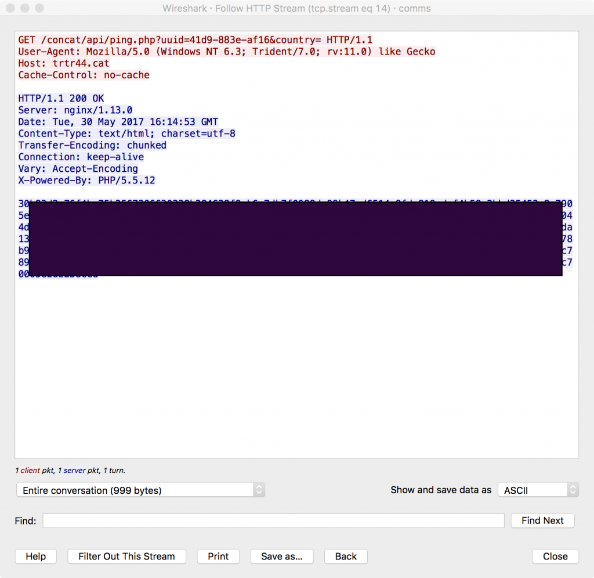Click the Content-Type: text/html header line

coord(126,133)
